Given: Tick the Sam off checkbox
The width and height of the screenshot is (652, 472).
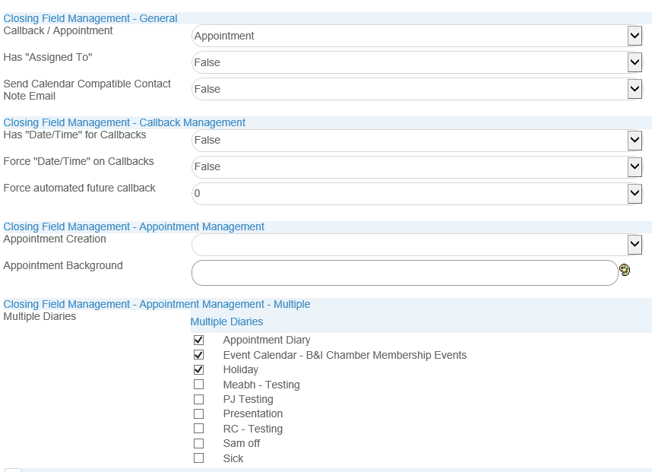Looking at the screenshot, I should (x=199, y=443).
